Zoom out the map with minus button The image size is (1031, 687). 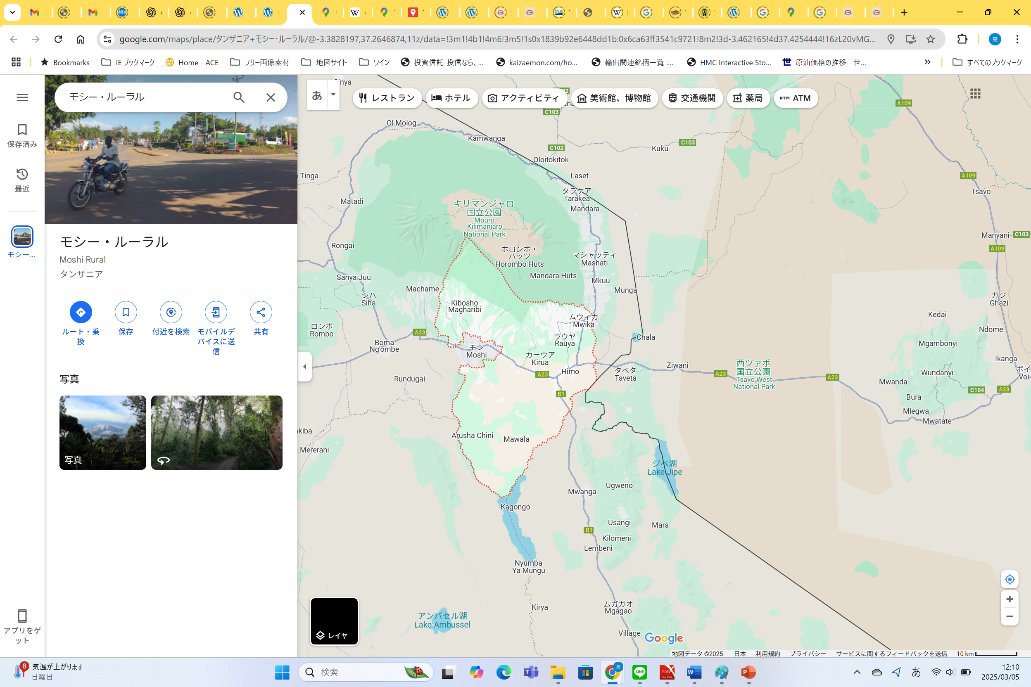tap(1010, 616)
